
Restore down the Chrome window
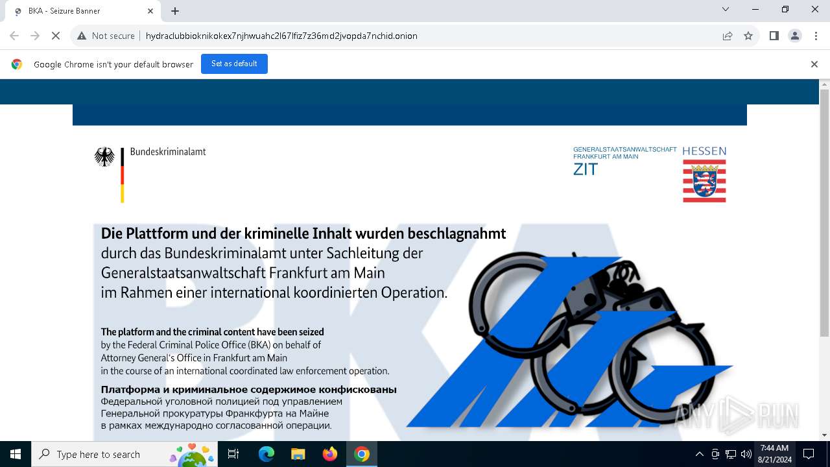pyautogui.click(x=785, y=9)
